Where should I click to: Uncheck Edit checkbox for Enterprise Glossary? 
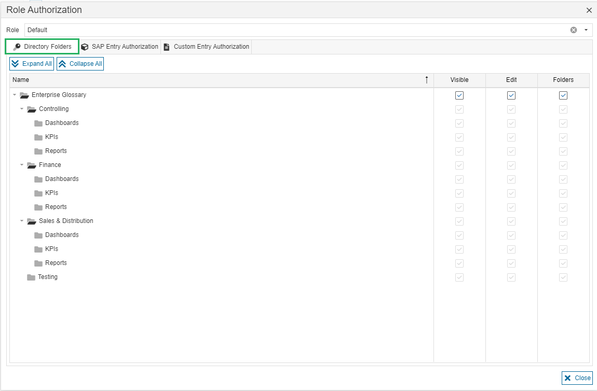tap(511, 95)
